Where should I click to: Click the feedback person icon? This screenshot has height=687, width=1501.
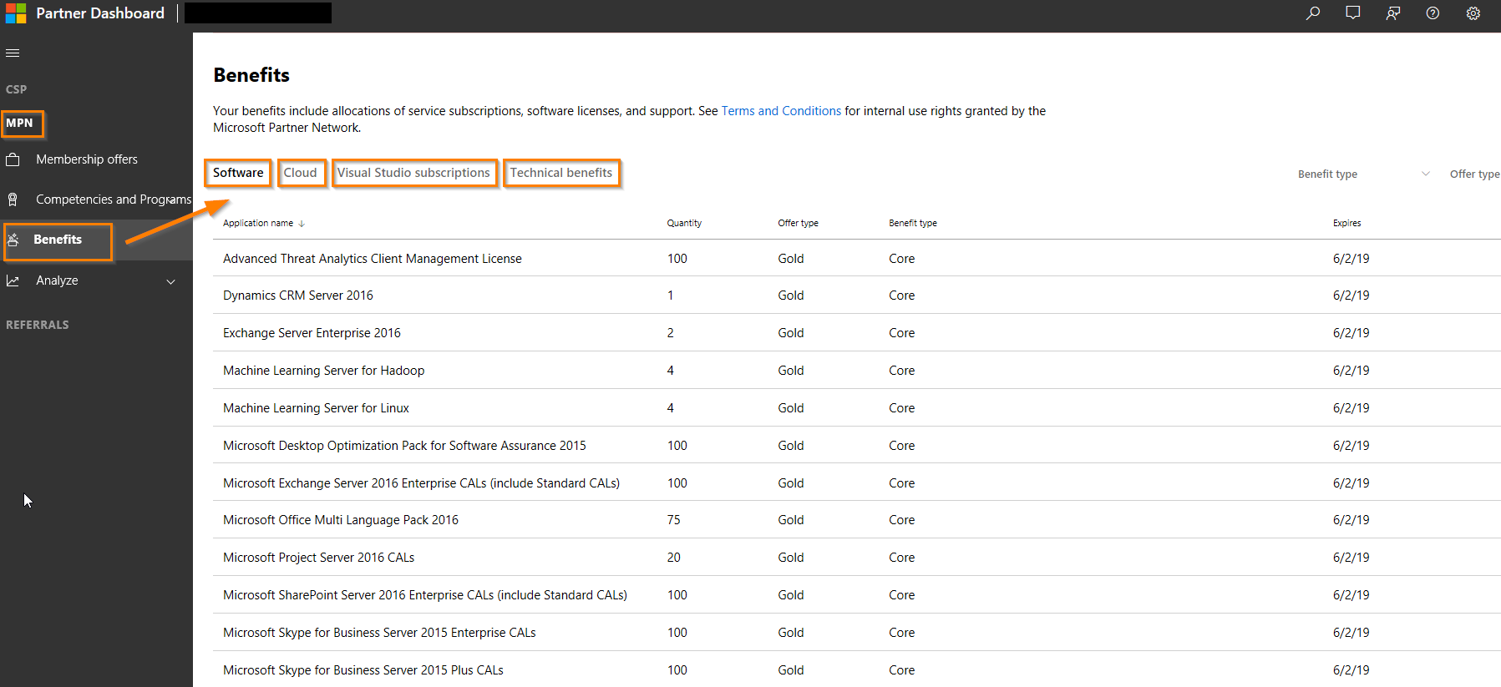tap(1393, 13)
